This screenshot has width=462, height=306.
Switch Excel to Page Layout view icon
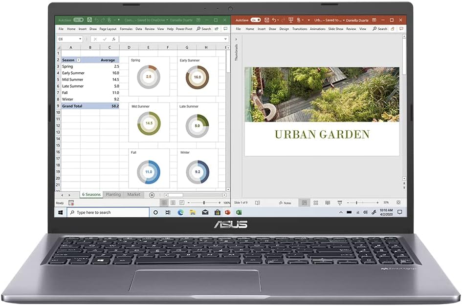pos(173,202)
